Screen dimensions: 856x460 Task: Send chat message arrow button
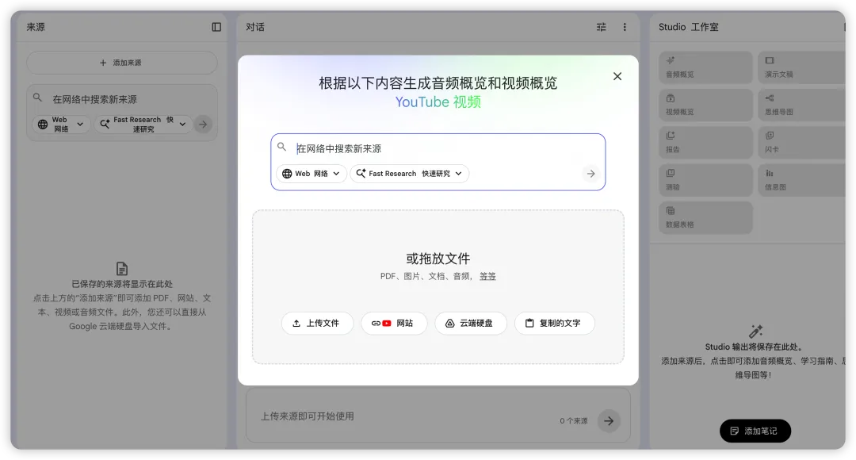coord(609,420)
